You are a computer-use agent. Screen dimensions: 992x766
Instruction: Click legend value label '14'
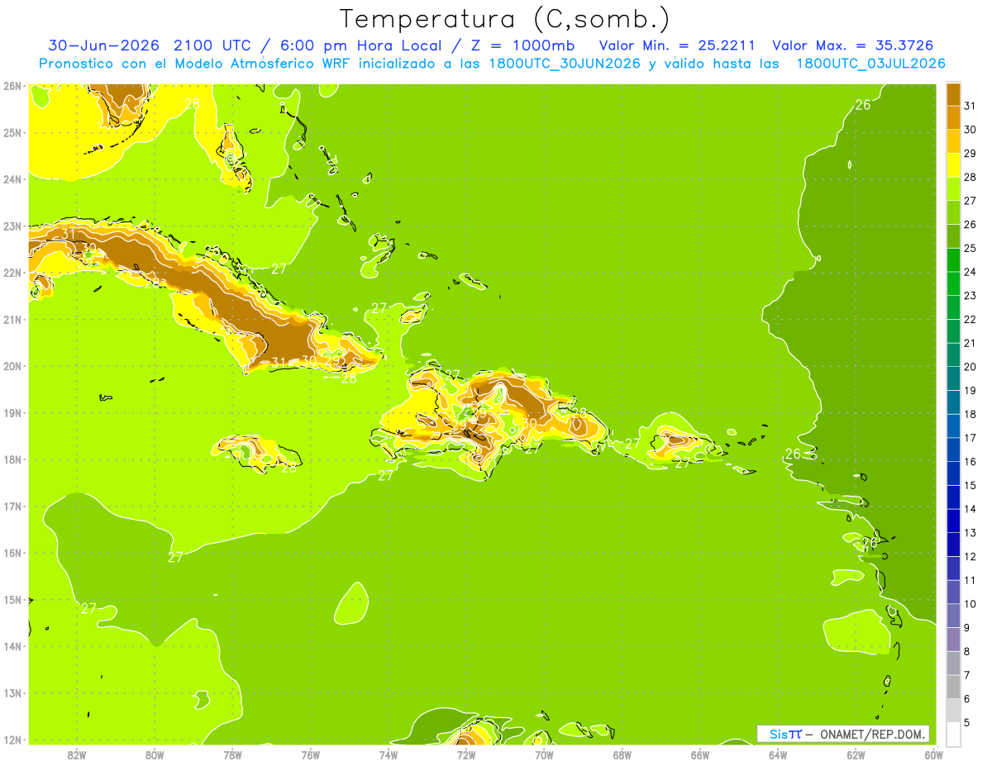971,509
